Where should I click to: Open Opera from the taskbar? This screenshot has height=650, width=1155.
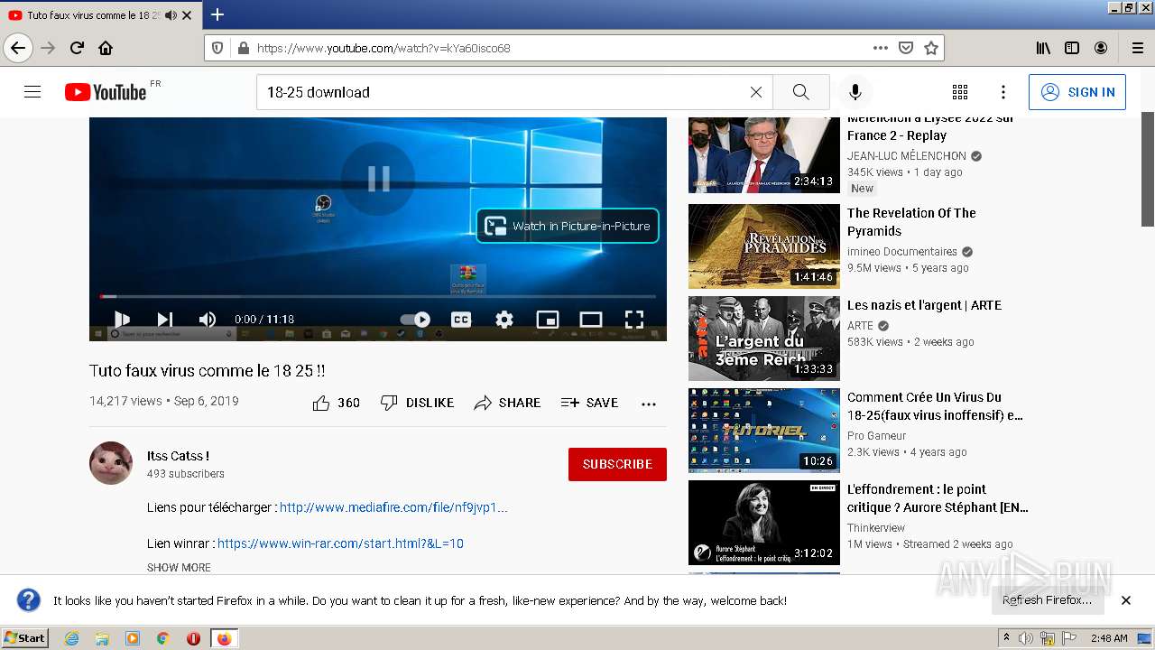tap(193, 638)
